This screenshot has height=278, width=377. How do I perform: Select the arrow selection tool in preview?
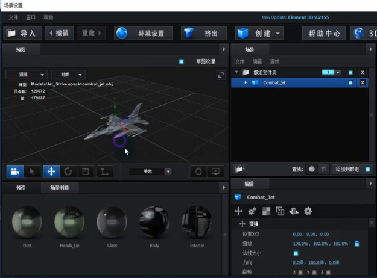(33, 171)
